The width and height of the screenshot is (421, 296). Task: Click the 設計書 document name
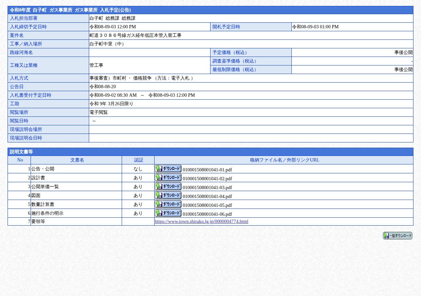click(38, 178)
